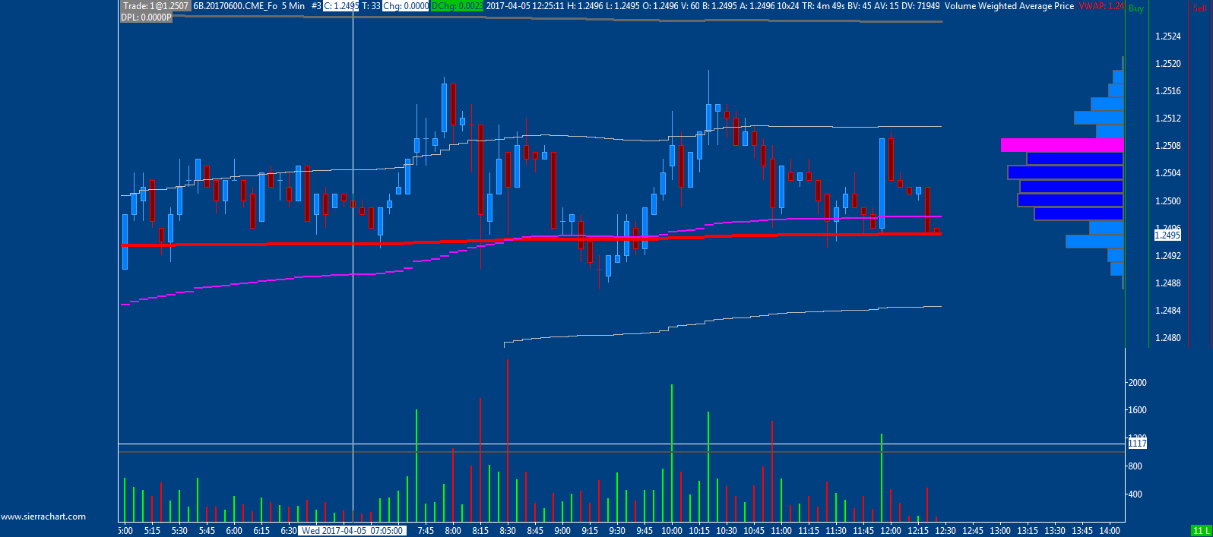The height and width of the screenshot is (537, 1213).
Task: Click the tall green volume bar at 10:00
Action: click(x=672, y=453)
